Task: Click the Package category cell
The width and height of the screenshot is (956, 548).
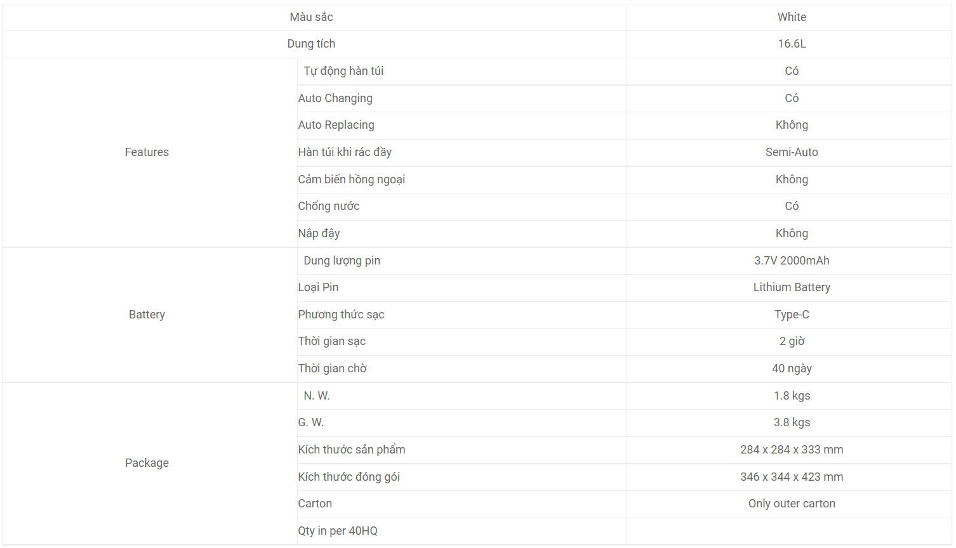Action: [x=147, y=463]
